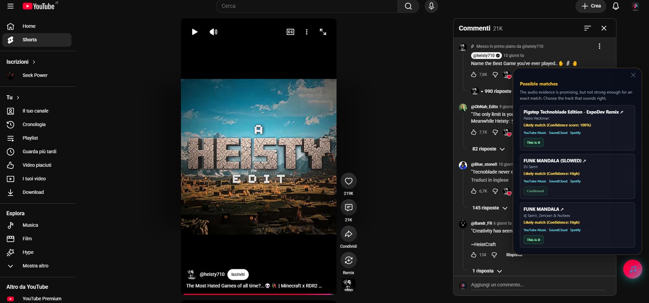Expand the Iscrizioni section
This screenshot has width=649, height=303.
click(x=21, y=62)
